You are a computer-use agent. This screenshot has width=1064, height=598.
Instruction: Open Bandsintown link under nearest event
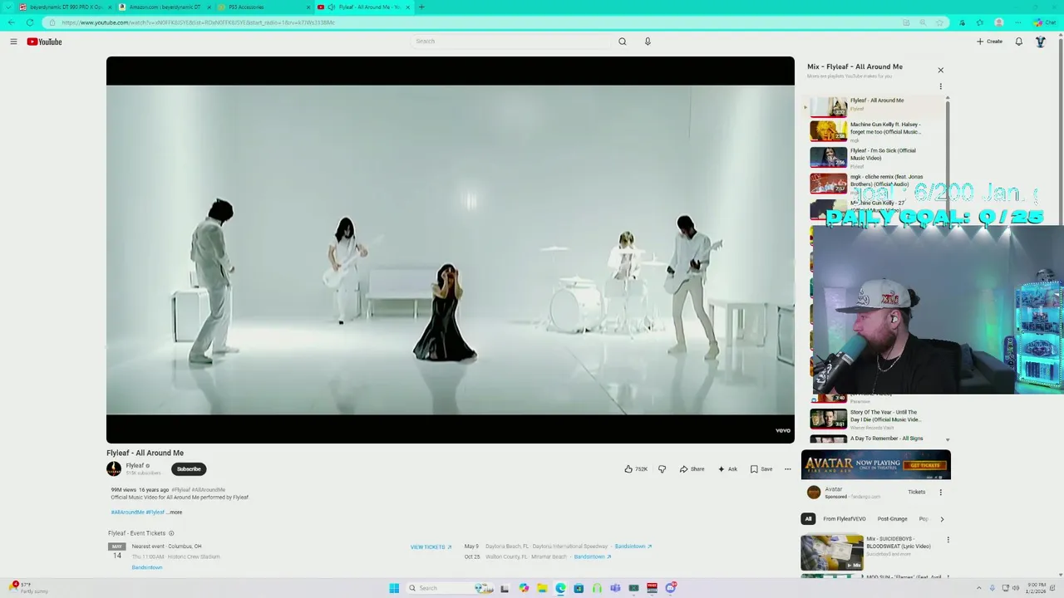click(x=147, y=567)
